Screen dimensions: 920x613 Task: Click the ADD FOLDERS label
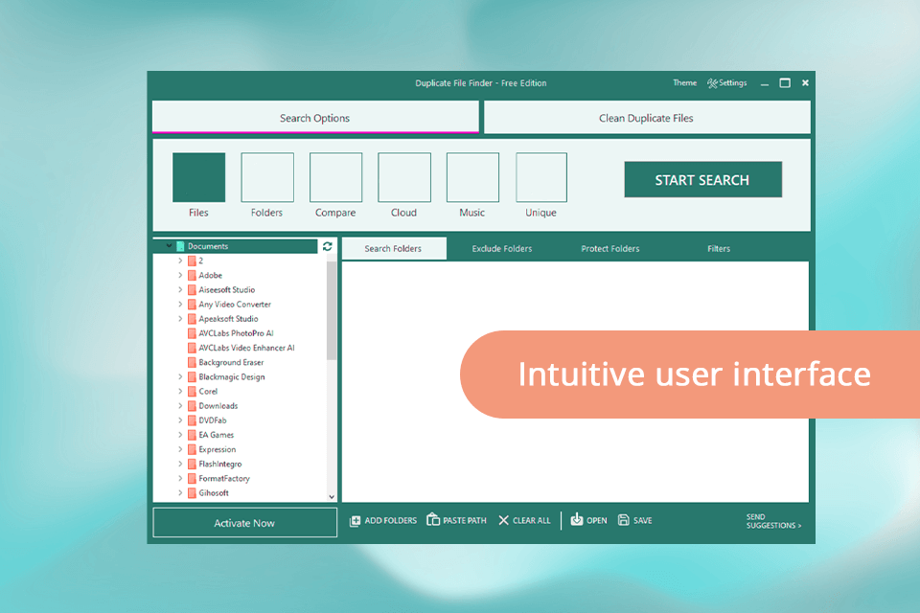click(391, 520)
